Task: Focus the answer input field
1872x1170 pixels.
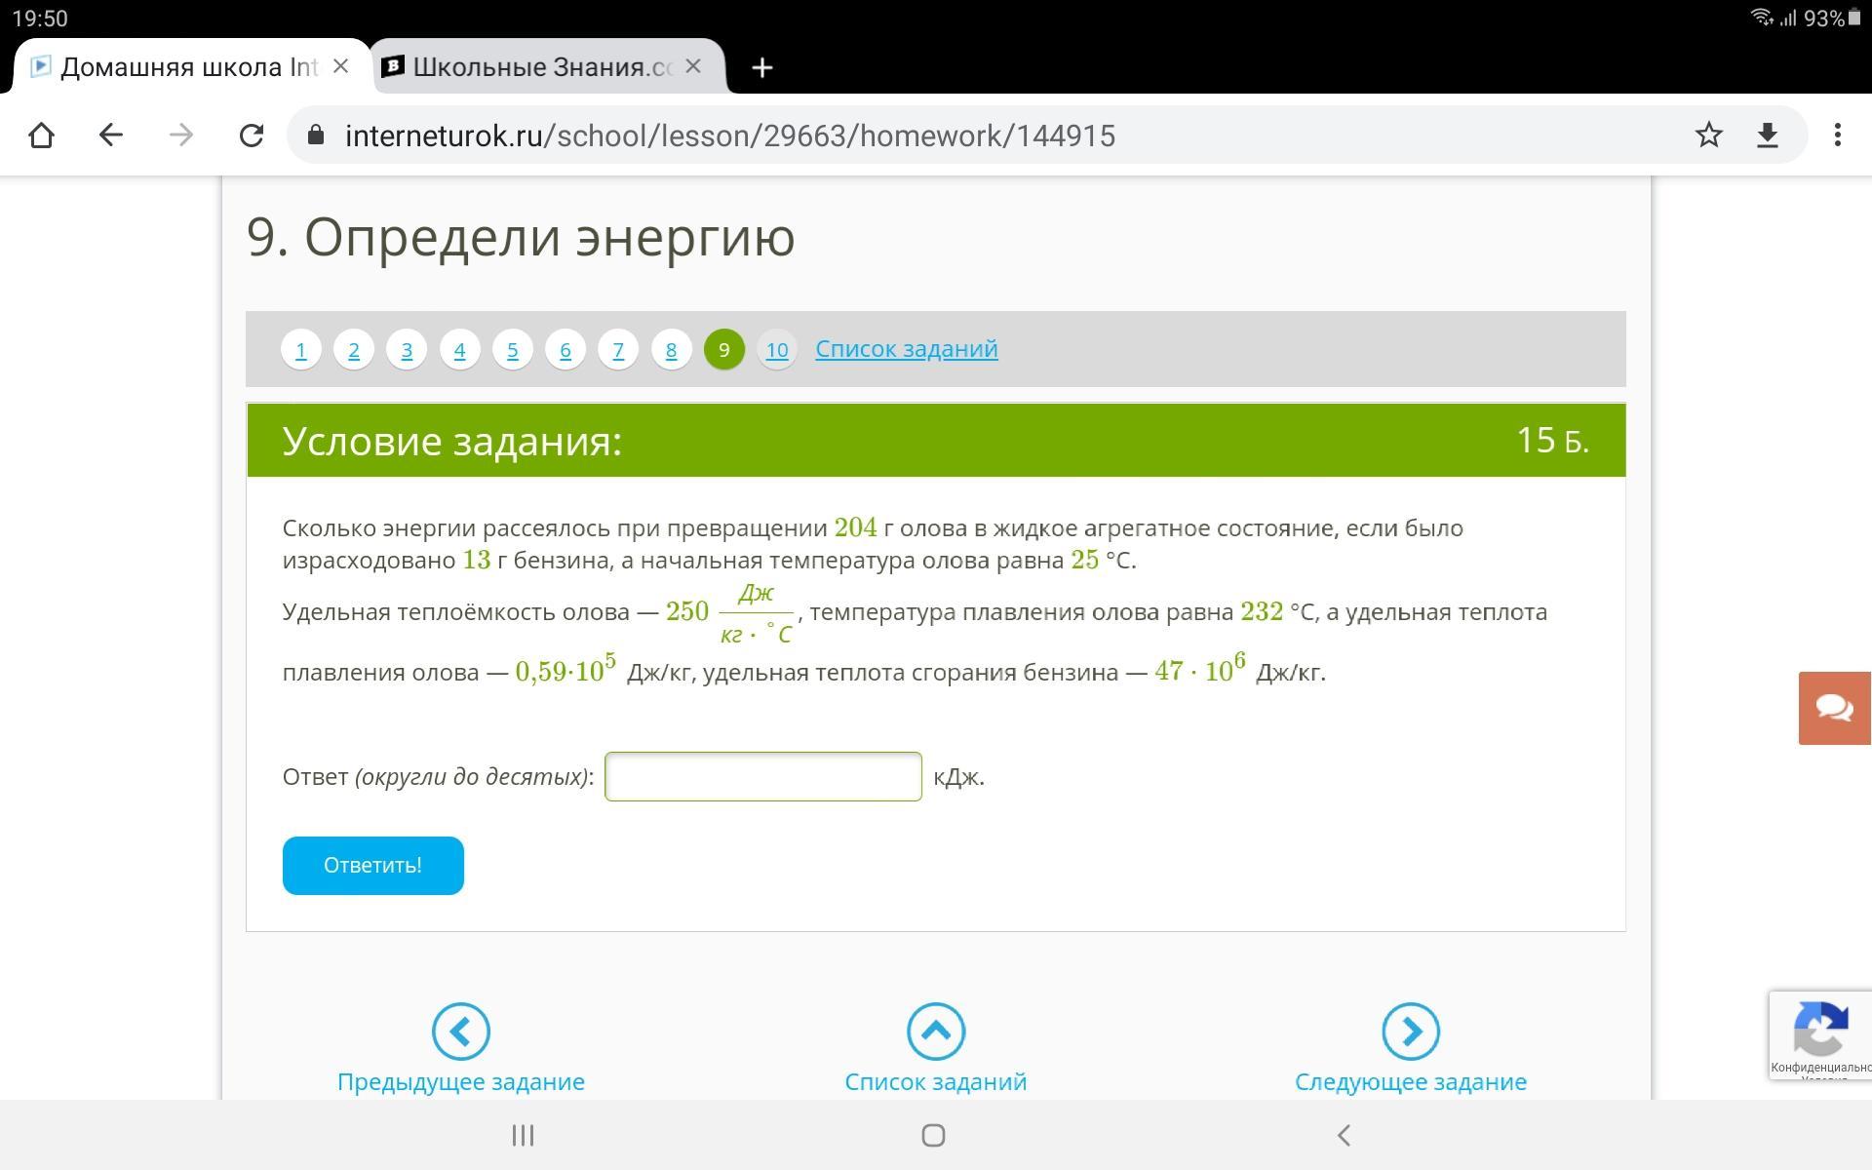Action: [x=762, y=776]
